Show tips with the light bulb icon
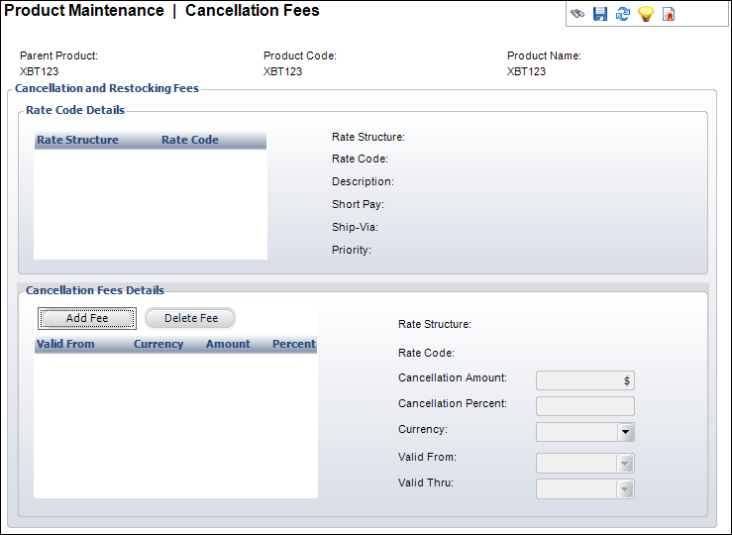Image resolution: width=732 pixels, height=535 pixels. pos(646,14)
